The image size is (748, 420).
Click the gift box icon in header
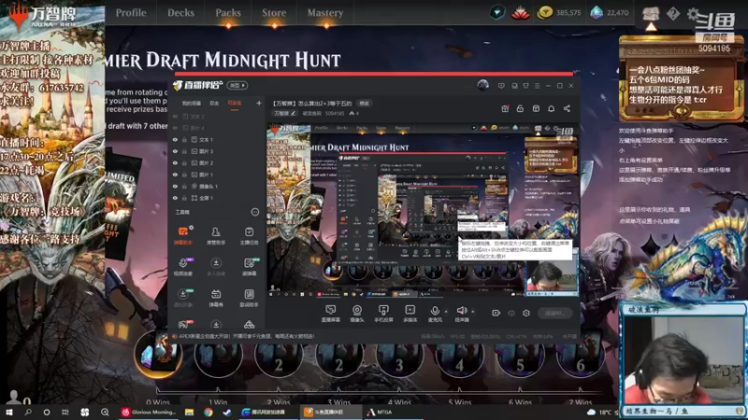coord(505,108)
